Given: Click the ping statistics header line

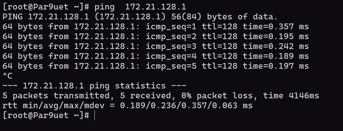Looking at the screenshot, I should 94,86.
